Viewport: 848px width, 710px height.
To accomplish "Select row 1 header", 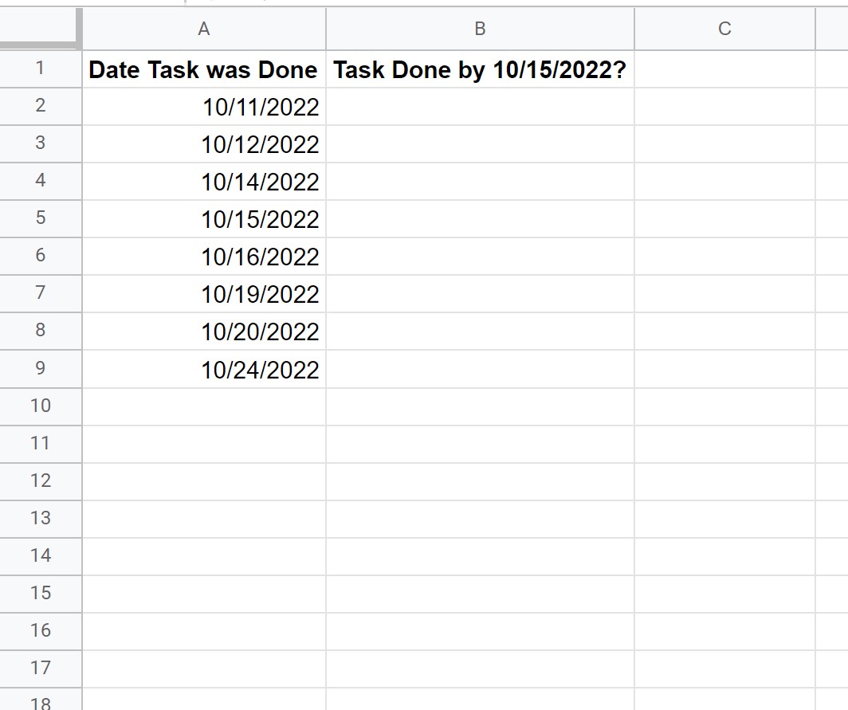I will point(41,69).
